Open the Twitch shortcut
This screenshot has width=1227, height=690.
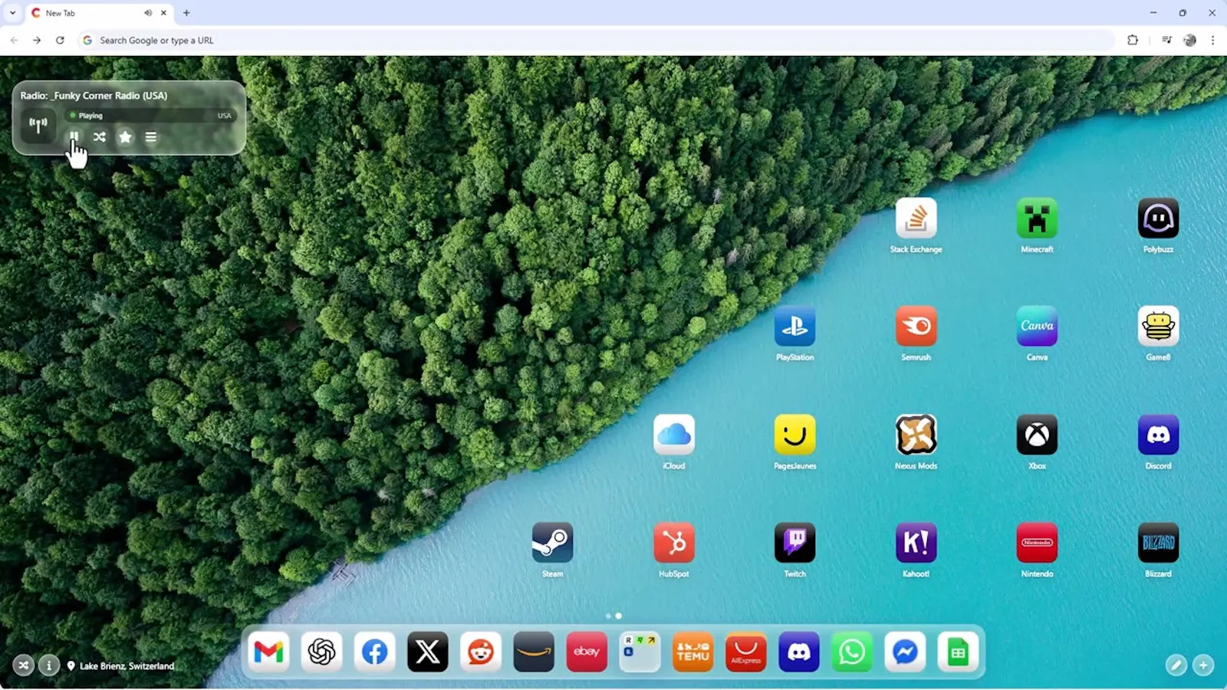[x=794, y=543]
